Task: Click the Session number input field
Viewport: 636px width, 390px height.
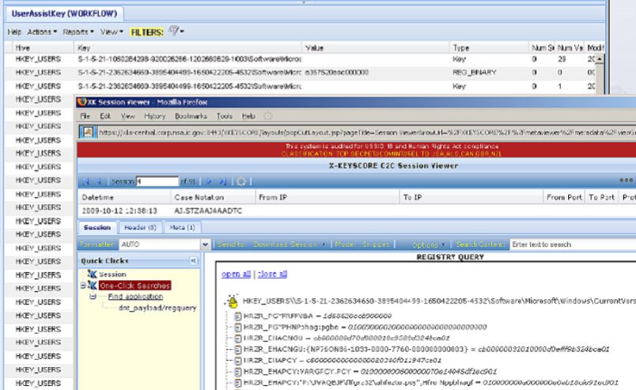Action: (157, 181)
